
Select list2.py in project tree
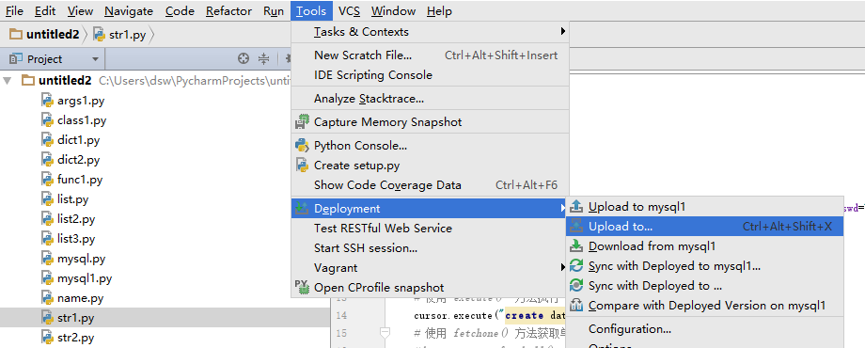(x=75, y=219)
